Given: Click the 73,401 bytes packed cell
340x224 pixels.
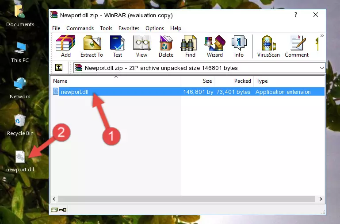Looking at the screenshot, I should coord(233,92).
